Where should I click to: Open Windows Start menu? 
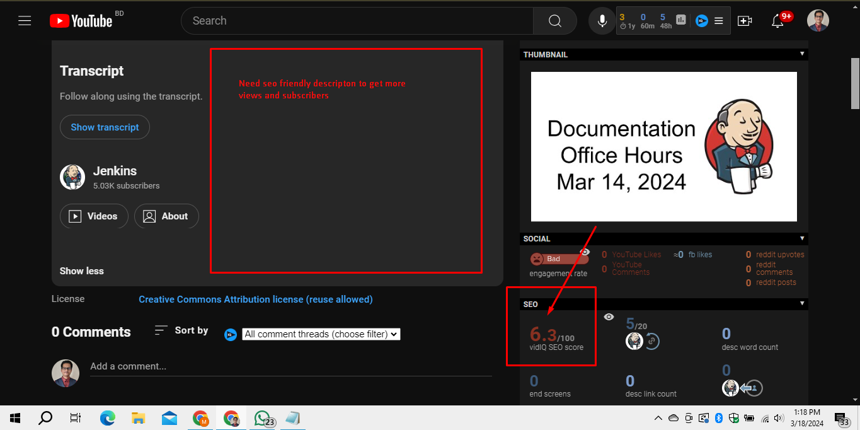(x=15, y=417)
